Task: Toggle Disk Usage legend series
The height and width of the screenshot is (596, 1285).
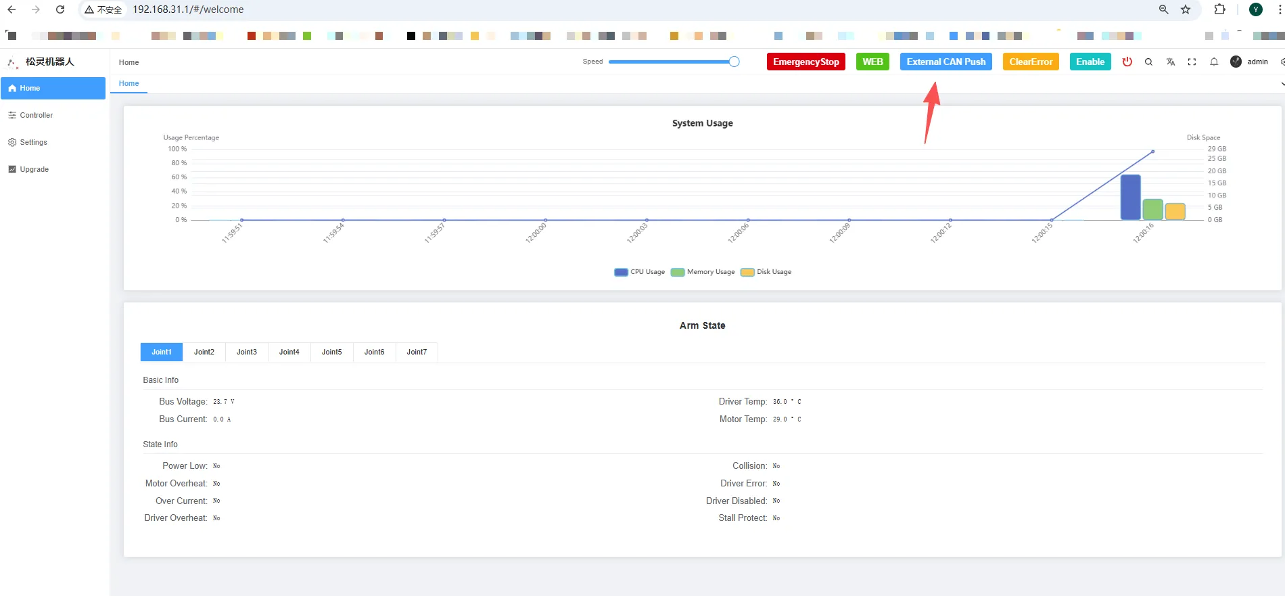Action: [766, 272]
